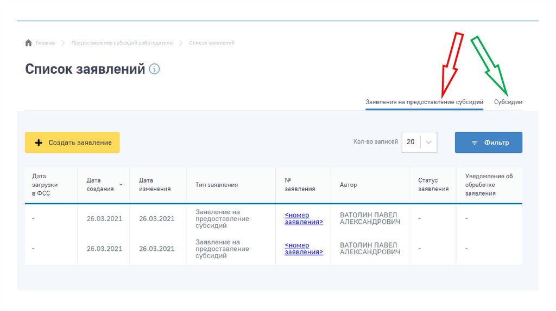The image size is (556, 311).
Task: Click the plus icon on Создать заявление
Action: click(x=39, y=142)
